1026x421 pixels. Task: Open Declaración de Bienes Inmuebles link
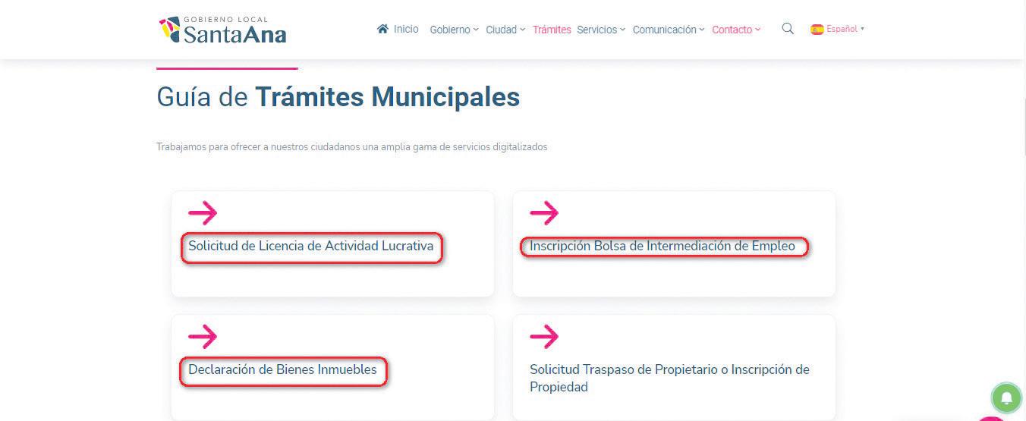[282, 369]
